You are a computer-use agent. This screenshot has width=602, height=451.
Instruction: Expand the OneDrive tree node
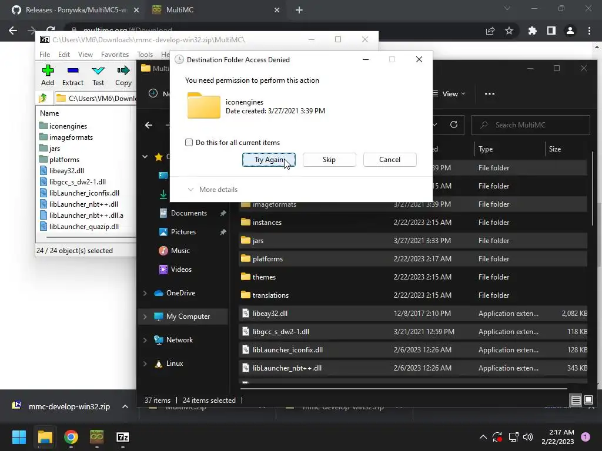click(x=145, y=293)
